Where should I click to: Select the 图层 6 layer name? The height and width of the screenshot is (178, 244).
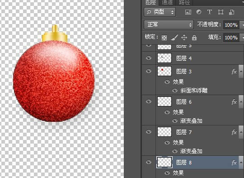(x=184, y=102)
